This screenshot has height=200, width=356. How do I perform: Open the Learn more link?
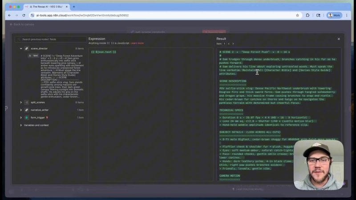137,43
